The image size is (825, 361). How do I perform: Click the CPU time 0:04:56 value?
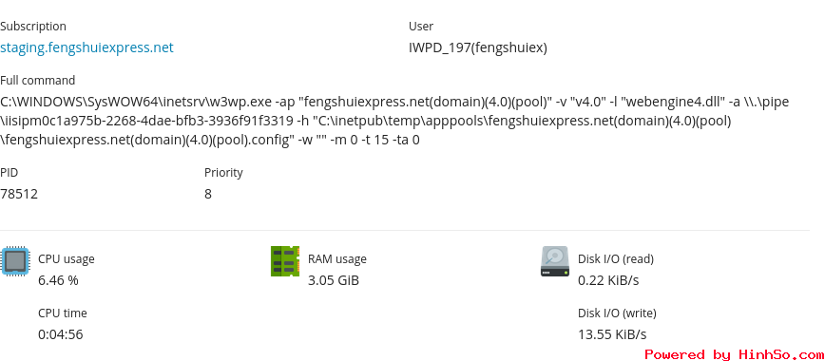61,334
